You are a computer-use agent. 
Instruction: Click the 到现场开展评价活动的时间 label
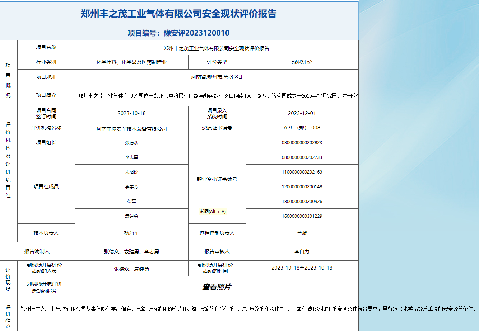click(x=215, y=268)
